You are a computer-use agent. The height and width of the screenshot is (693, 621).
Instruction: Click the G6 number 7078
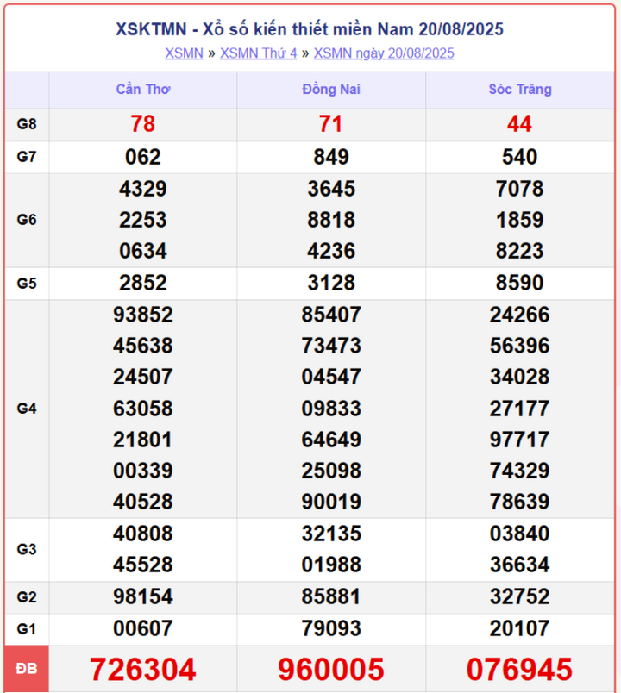[520, 189]
